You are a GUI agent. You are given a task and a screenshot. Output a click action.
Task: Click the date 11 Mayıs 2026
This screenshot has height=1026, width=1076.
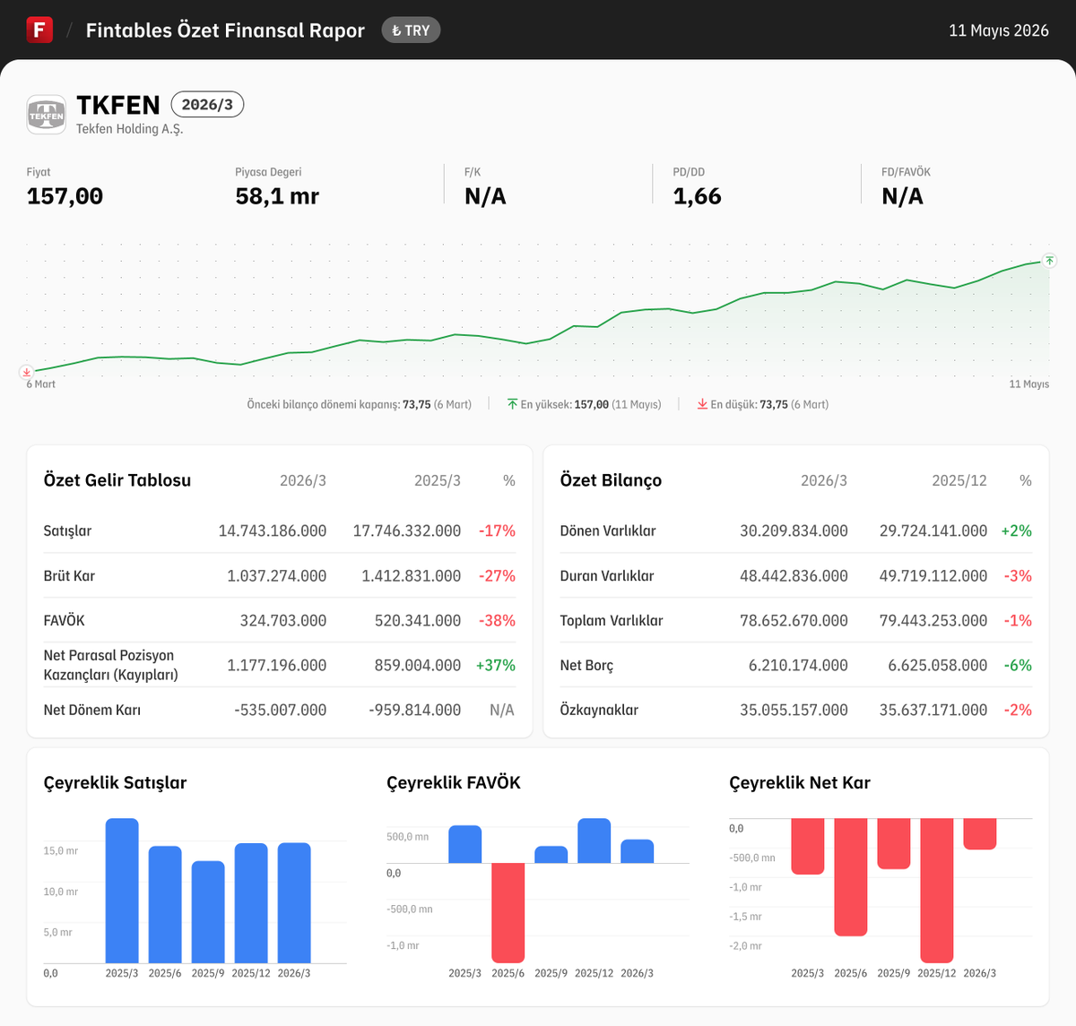[999, 30]
